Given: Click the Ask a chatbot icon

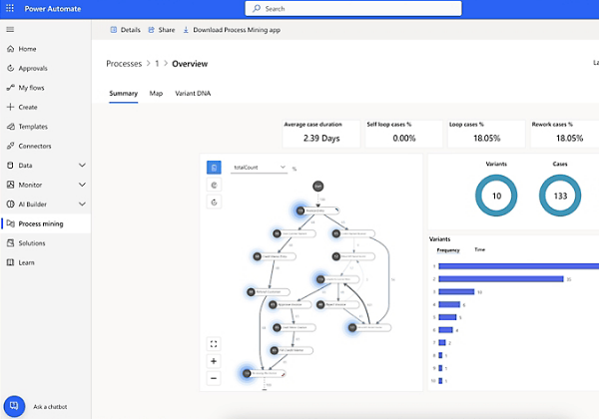Looking at the screenshot, I should 15,406.
